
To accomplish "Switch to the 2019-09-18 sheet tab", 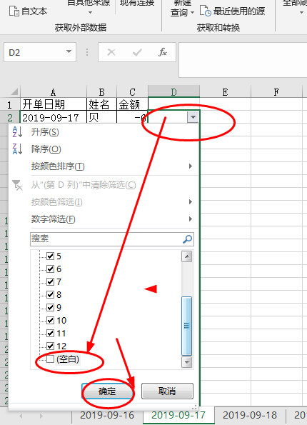I will click(x=250, y=415).
